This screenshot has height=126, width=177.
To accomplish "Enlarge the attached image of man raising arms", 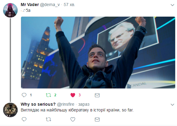I will point(98,52).
